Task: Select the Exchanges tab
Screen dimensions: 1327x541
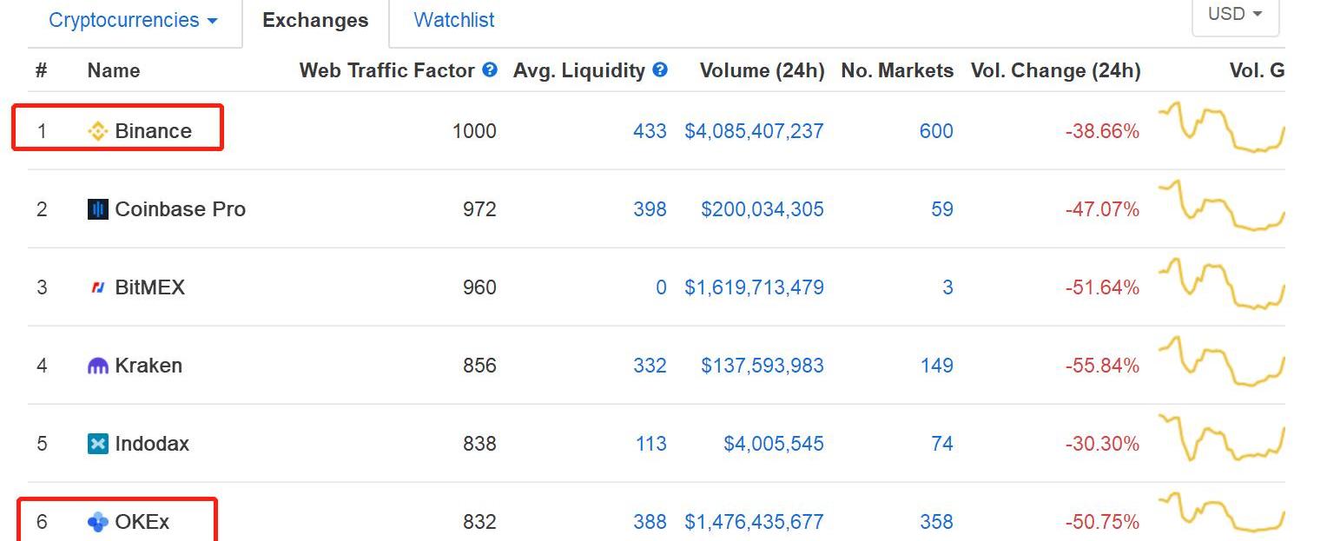Action: (x=315, y=21)
